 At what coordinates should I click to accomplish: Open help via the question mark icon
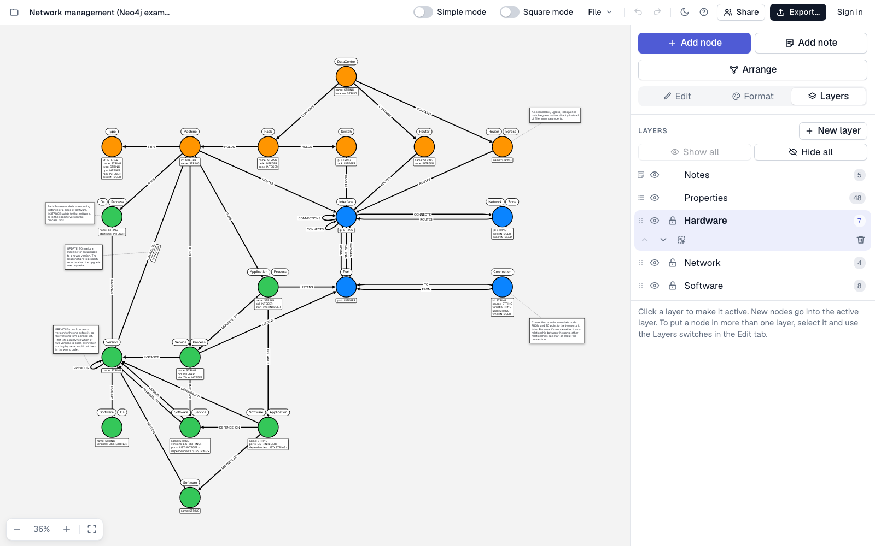tap(704, 12)
